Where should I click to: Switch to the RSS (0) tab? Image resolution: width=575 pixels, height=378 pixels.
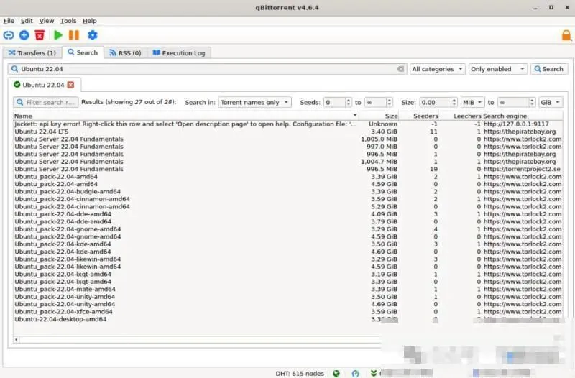pyautogui.click(x=125, y=52)
